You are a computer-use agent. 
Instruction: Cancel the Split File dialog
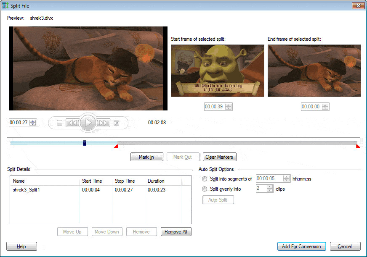pyautogui.click(x=345, y=247)
